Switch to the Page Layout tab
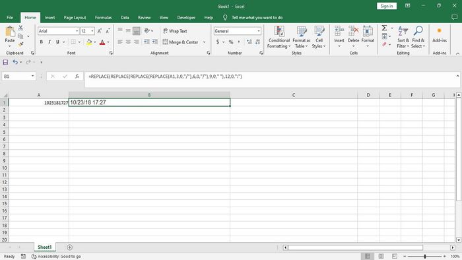 [x=75, y=18]
